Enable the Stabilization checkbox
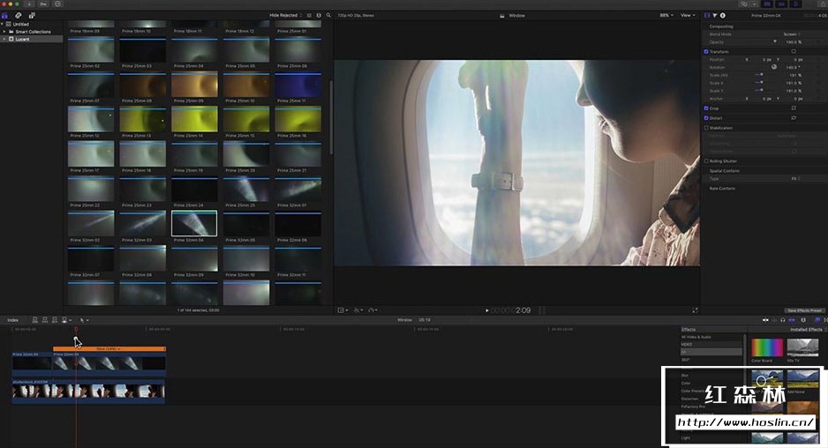The width and height of the screenshot is (828, 448). pyautogui.click(x=706, y=128)
